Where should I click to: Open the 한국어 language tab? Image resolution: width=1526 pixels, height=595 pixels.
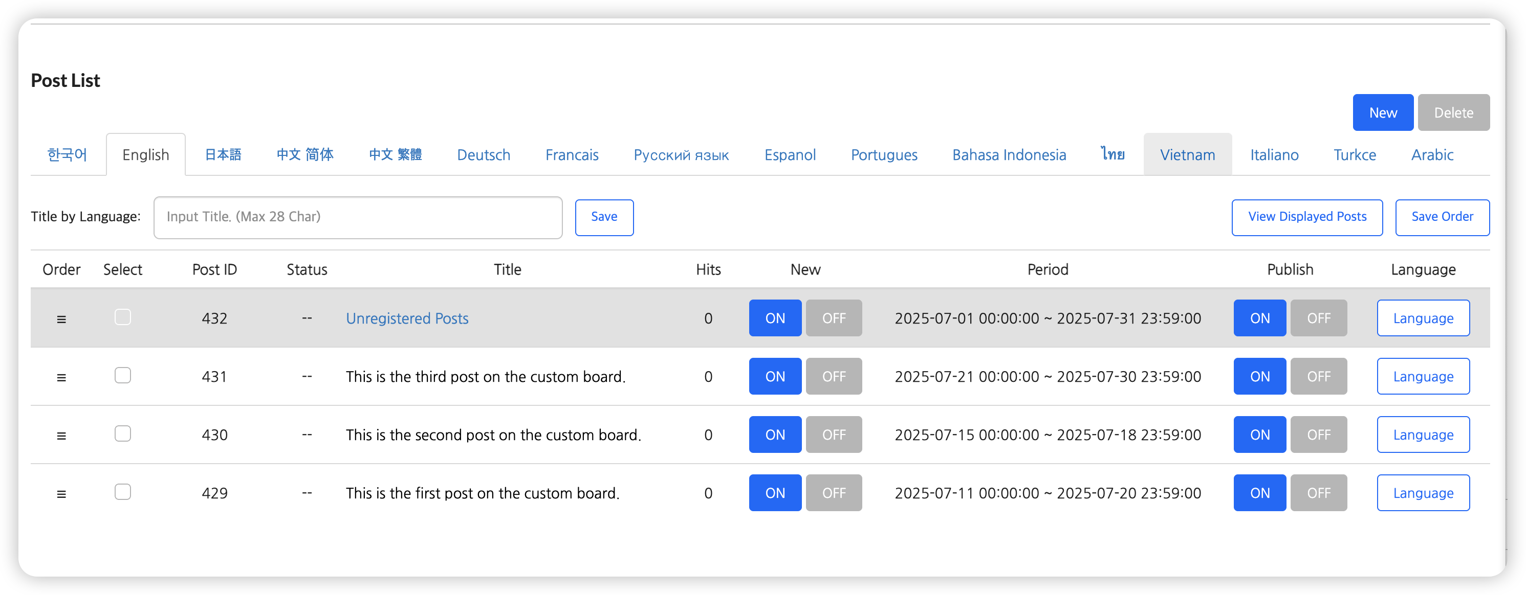pyautogui.click(x=67, y=155)
